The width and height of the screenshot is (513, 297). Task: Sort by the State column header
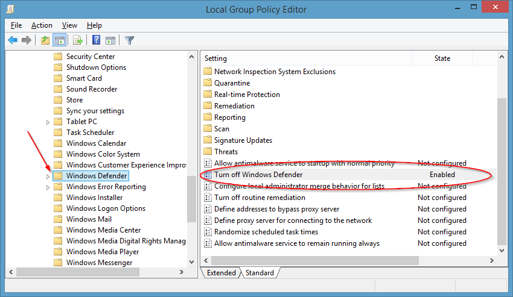coord(442,58)
